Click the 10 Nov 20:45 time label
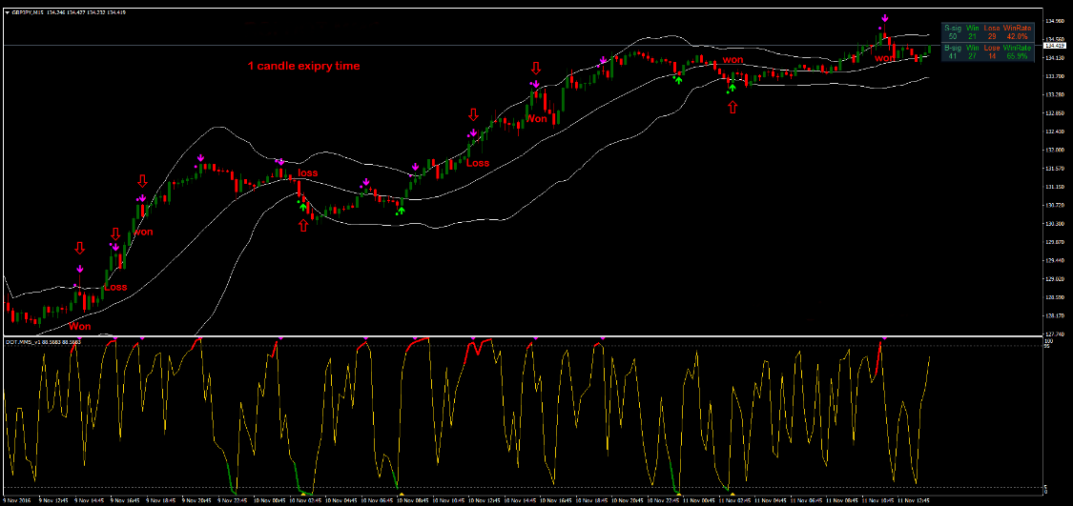The image size is (1073, 506). tap(629, 500)
